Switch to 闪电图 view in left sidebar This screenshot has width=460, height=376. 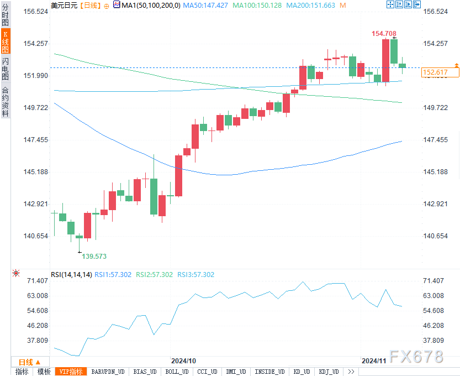pyautogui.click(x=5, y=69)
